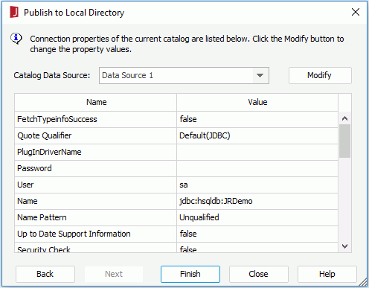Click the grayed-out Next button
This screenshot has height=288, width=369.
pos(114,274)
